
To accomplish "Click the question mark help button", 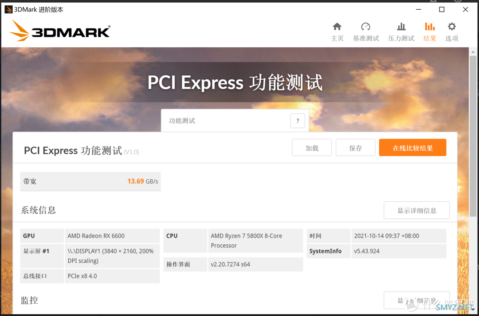I will [298, 121].
